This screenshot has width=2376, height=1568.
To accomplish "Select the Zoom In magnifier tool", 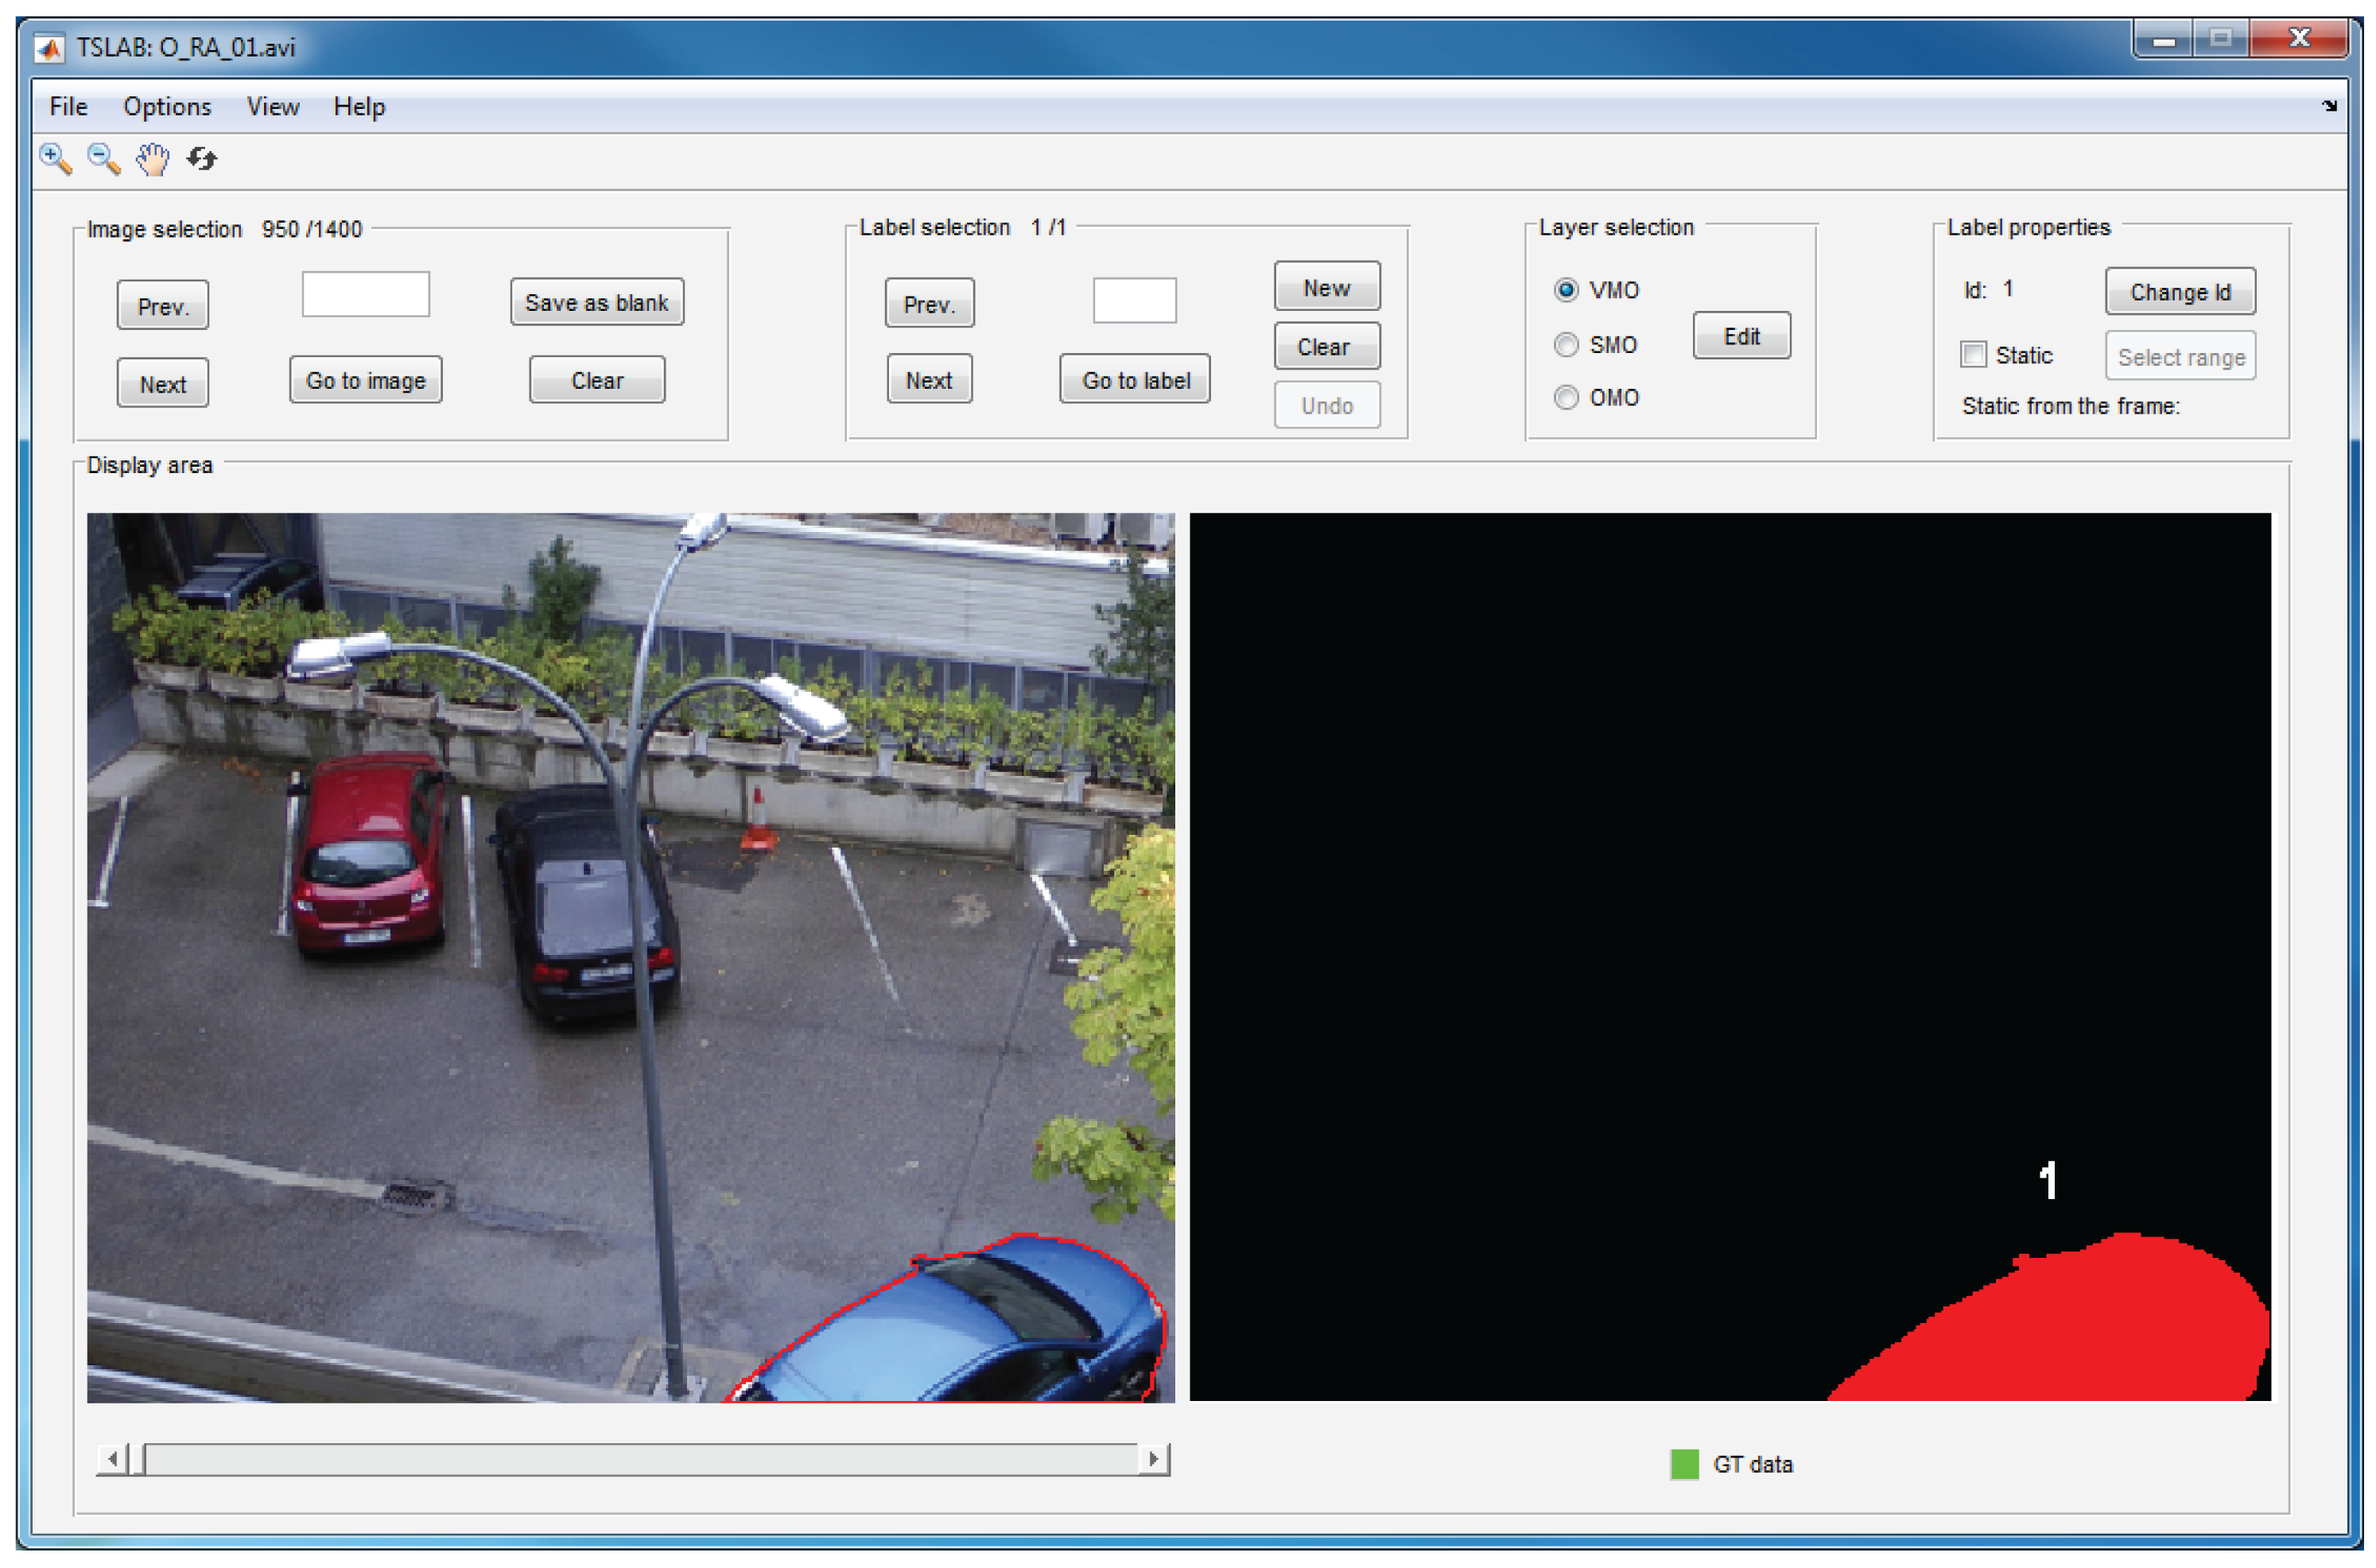I will pos(55,159).
